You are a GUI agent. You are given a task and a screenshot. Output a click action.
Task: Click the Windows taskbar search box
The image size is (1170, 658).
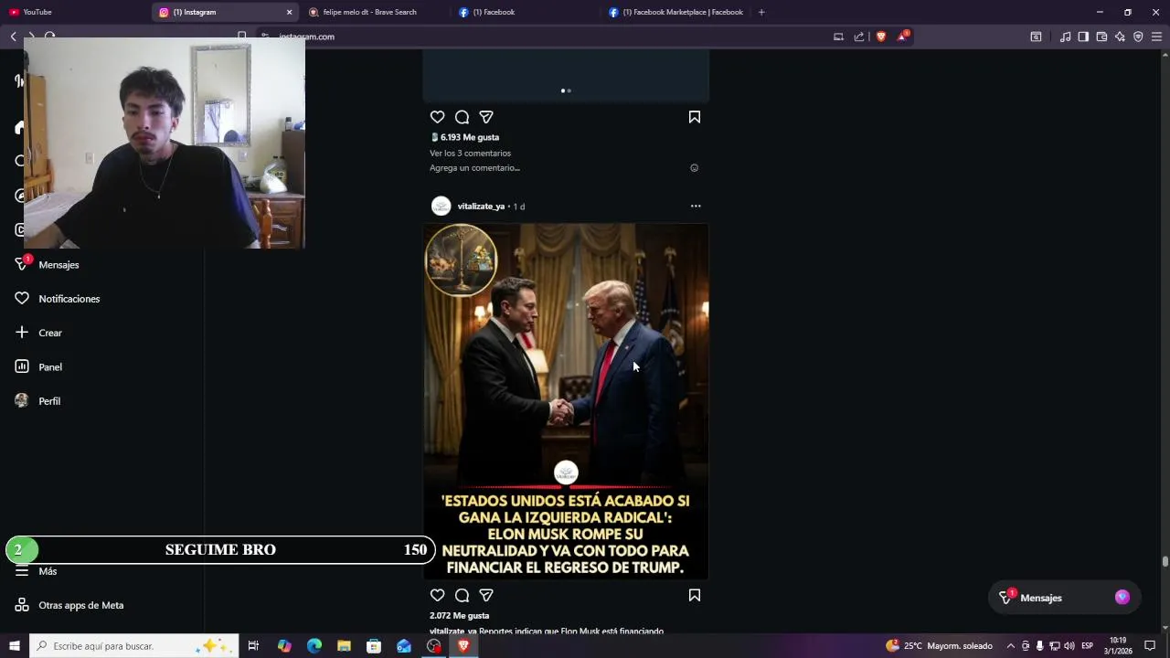134,645
